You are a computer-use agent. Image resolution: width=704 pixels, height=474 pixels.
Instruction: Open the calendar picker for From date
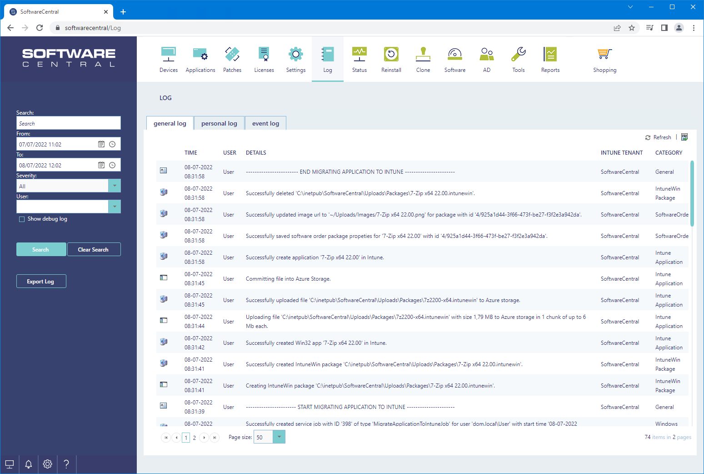pyautogui.click(x=101, y=144)
